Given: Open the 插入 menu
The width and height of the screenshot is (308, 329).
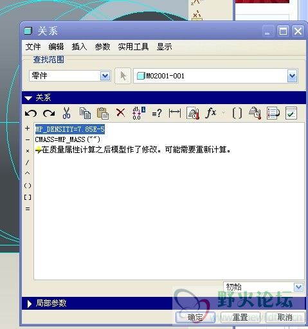Looking at the screenshot, I should click(79, 46).
